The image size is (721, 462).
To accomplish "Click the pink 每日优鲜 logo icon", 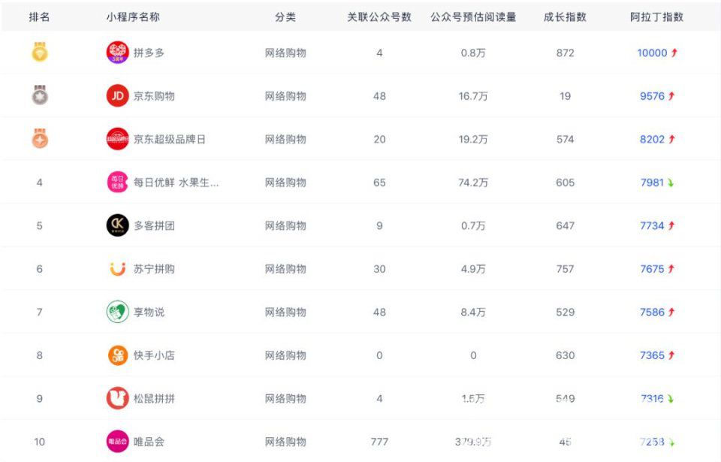I will 117,183.
